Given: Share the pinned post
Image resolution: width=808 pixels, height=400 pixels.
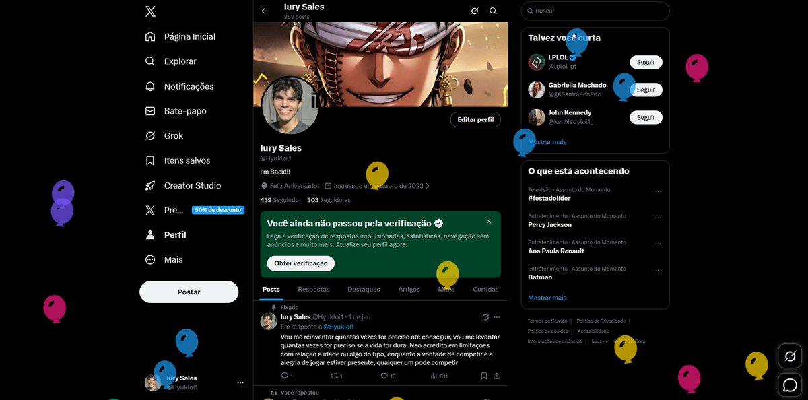Looking at the screenshot, I should pyautogui.click(x=497, y=376).
